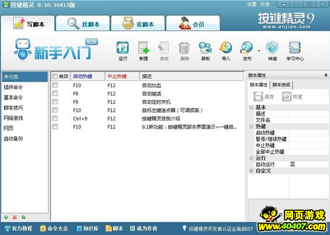Check the box for 自动喊话 script
The image size is (330, 235).
(55, 93)
